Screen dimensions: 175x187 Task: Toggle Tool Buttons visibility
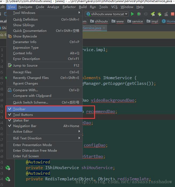[x=45, y=115]
